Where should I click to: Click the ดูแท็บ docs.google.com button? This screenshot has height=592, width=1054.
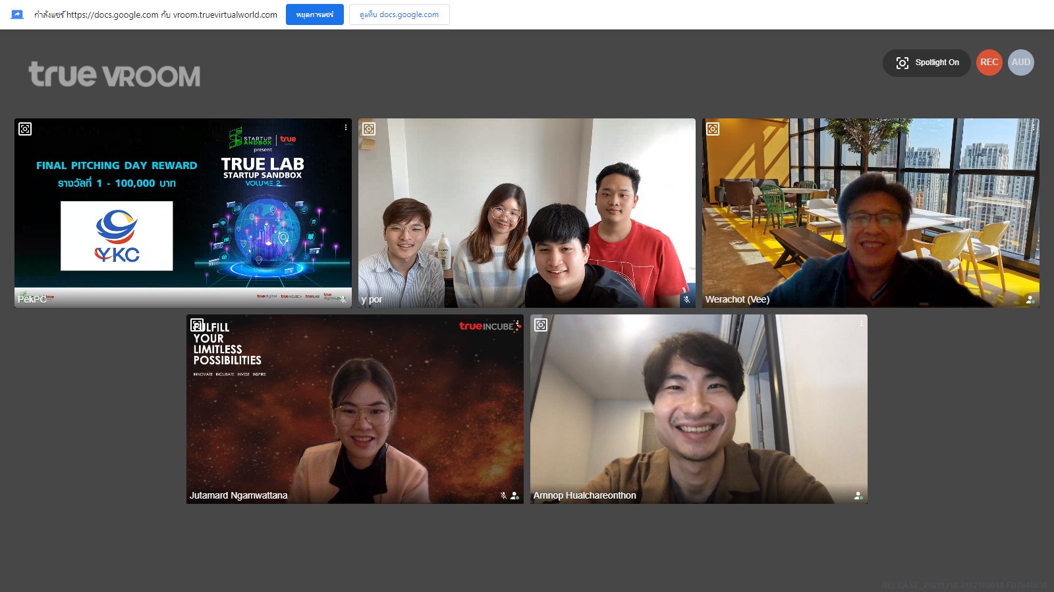pyautogui.click(x=399, y=14)
